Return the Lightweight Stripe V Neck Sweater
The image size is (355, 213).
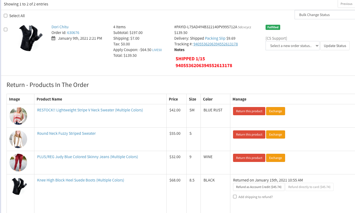click(249, 111)
